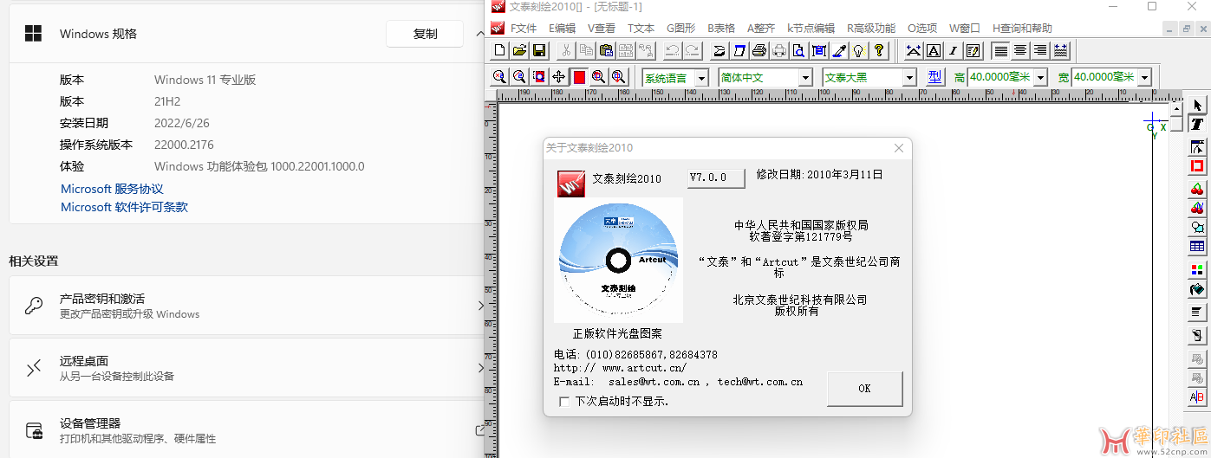Viewport: 1211px width, 458px height.
Task: Check the 下次启动时不显示 checkbox
Action: (x=565, y=402)
